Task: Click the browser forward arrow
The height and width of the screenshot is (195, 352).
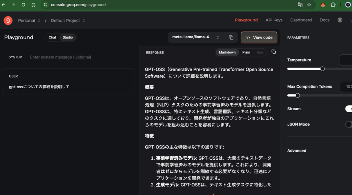Action: click(x=13, y=5)
